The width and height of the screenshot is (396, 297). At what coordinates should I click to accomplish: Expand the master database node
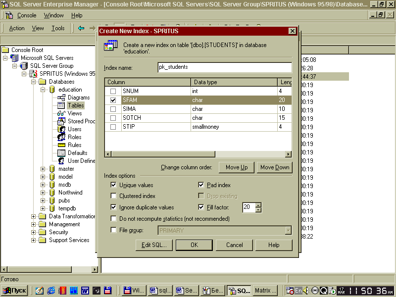click(43, 169)
